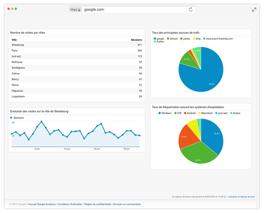The height and width of the screenshot is (213, 264).
Task: Click the www.event-tracking.com legend entry
Action: click(218, 39)
